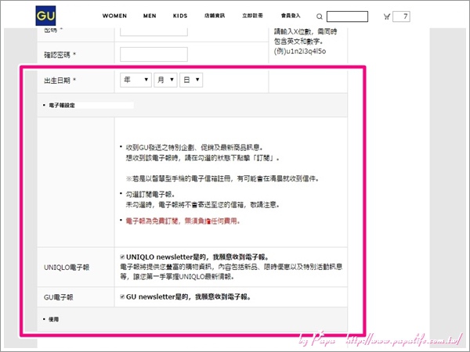Image resolution: width=470 pixels, height=352 pixels.
Task: Click the UNIQLO電子報 row label
Action: pyautogui.click(x=67, y=268)
